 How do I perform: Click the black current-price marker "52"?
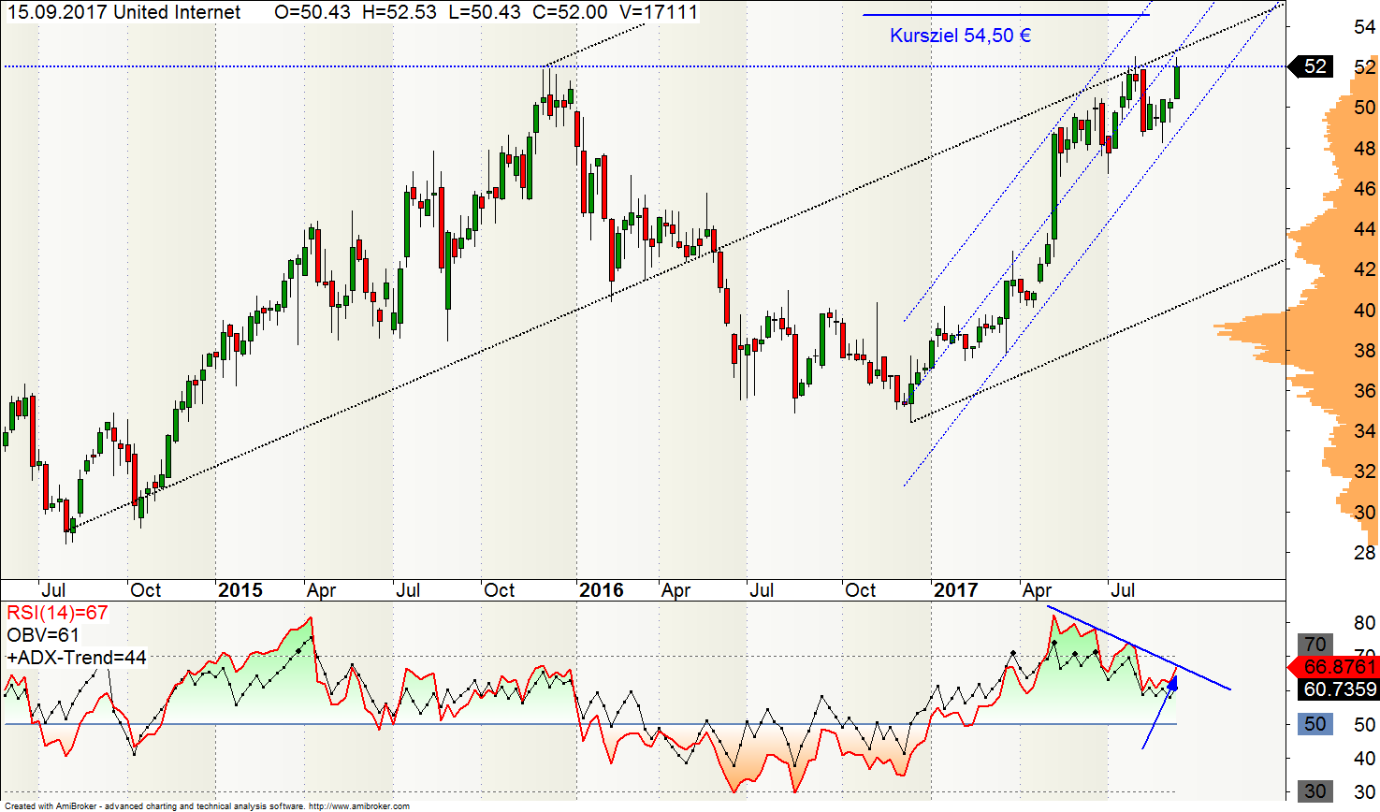(1310, 66)
